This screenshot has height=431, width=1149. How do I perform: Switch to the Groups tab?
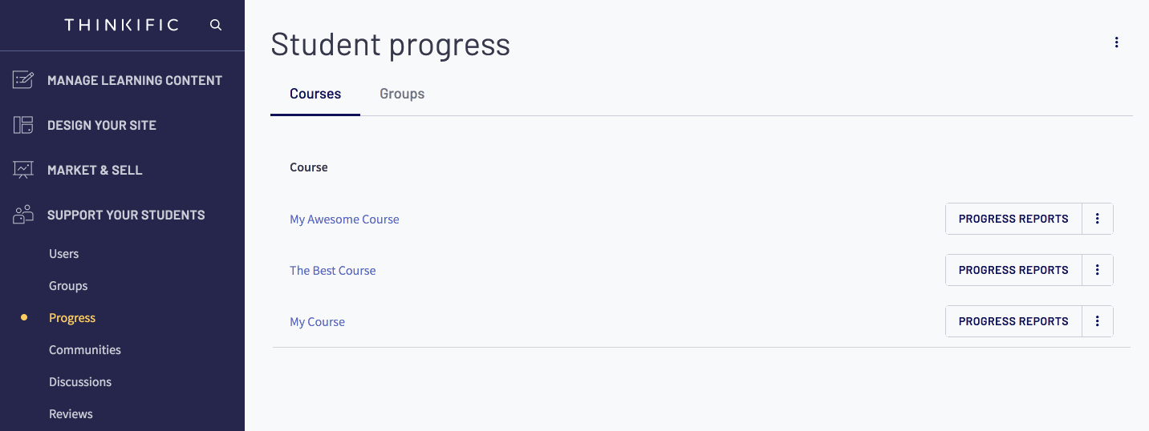click(x=402, y=94)
